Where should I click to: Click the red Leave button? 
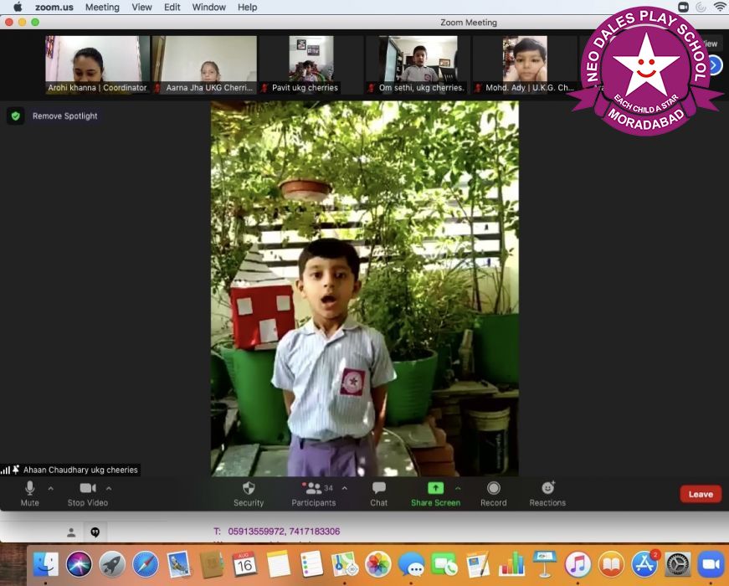701,494
